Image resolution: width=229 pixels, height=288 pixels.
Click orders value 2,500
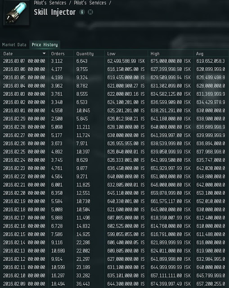tap(57, 119)
